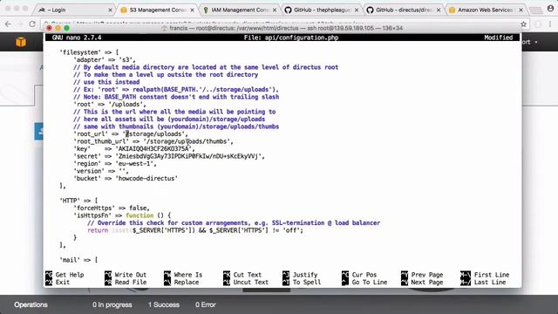Select the GitHub directus tab

(x=403, y=10)
